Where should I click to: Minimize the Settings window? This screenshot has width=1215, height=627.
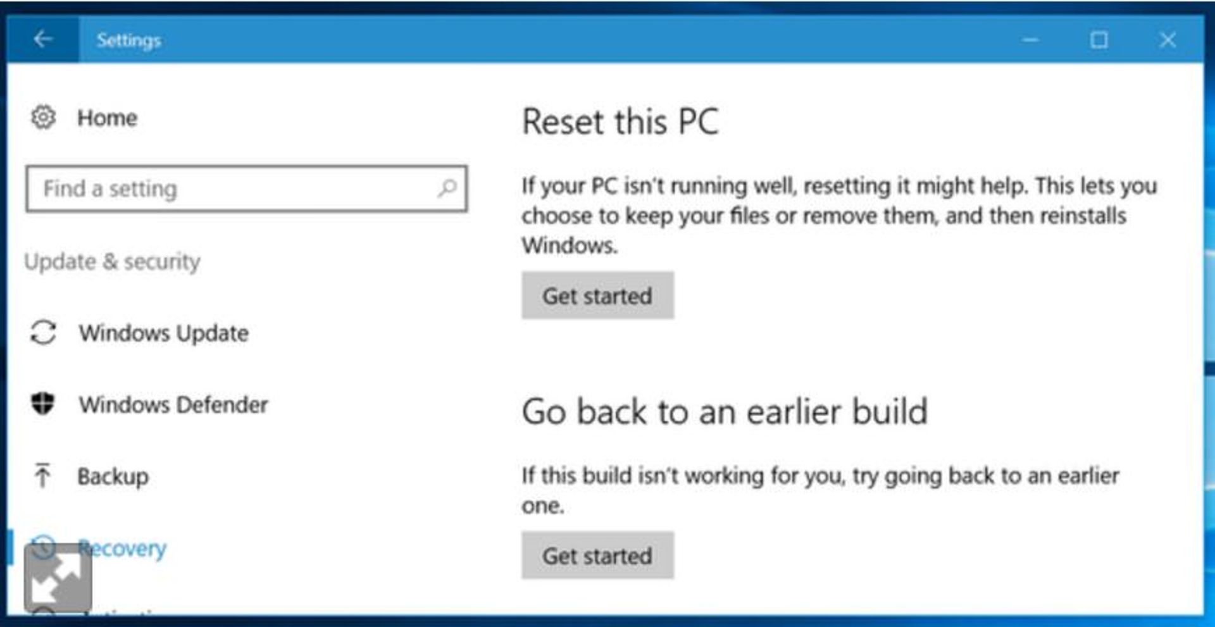(1030, 40)
